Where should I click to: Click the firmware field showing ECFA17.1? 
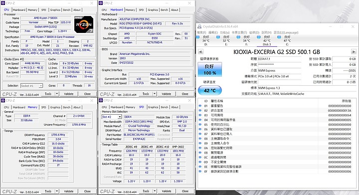pos(279,59)
